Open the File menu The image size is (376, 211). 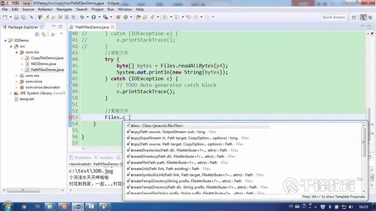point(5,9)
